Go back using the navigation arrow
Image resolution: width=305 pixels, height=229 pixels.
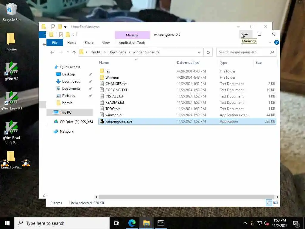pos(52,52)
